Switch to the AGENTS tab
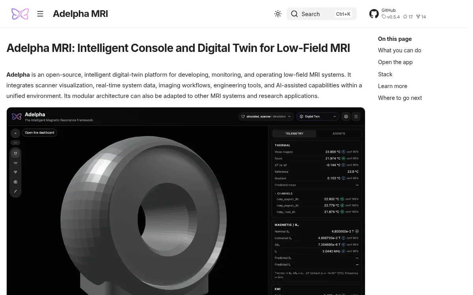 [x=339, y=133]
